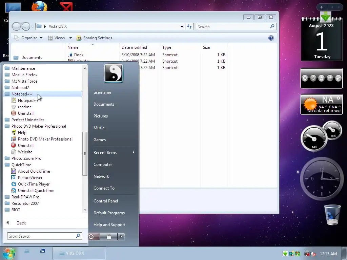
Task: Expand the Photo Zoom Pro folder
Action: pyautogui.click(x=26, y=158)
